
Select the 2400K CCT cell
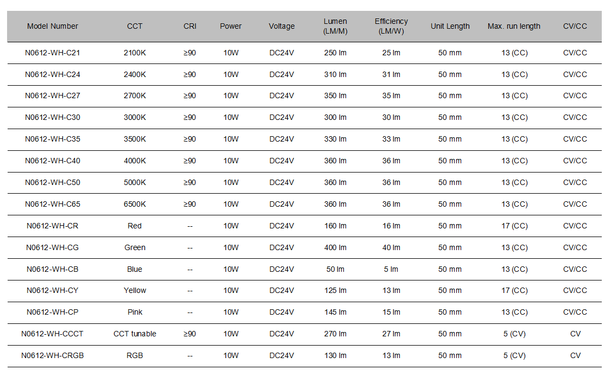[135, 74]
